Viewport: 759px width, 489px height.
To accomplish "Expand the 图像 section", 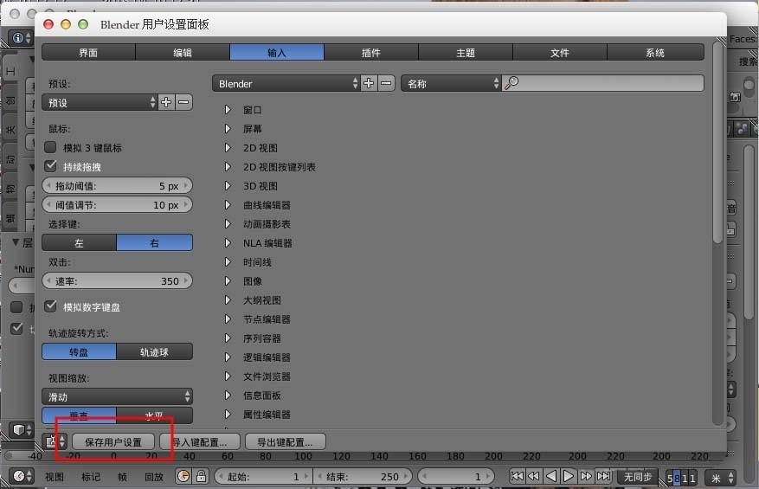I will pyautogui.click(x=228, y=280).
